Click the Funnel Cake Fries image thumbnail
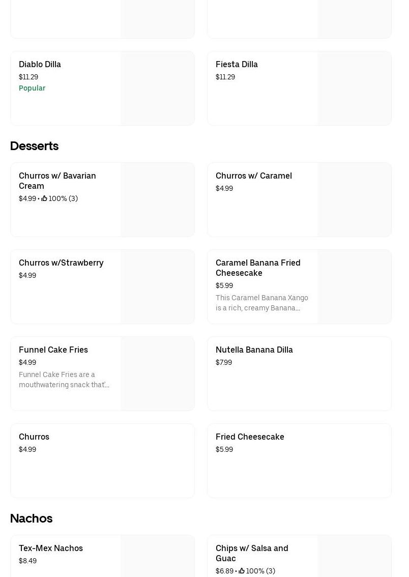409x577 pixels. click(x=157, y=373)
